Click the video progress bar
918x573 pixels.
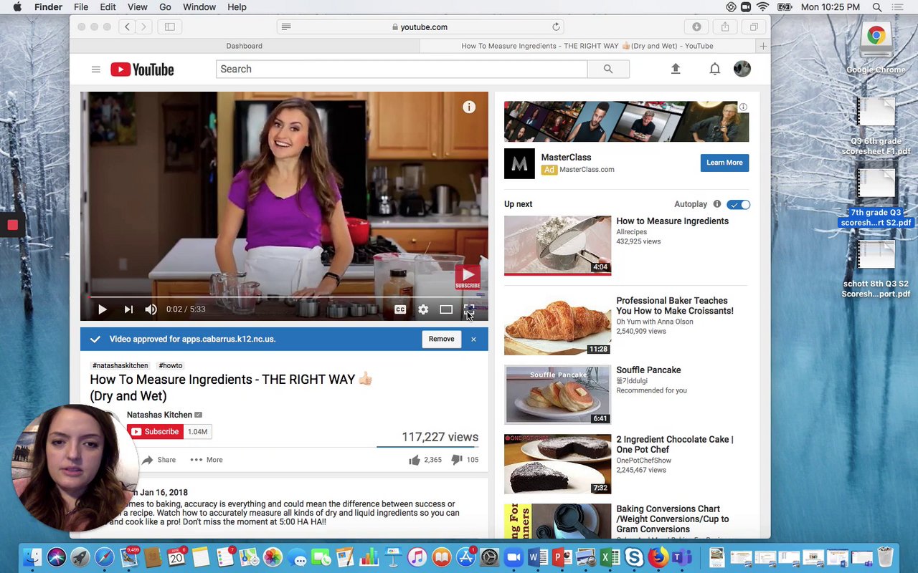tap(284, 296)
